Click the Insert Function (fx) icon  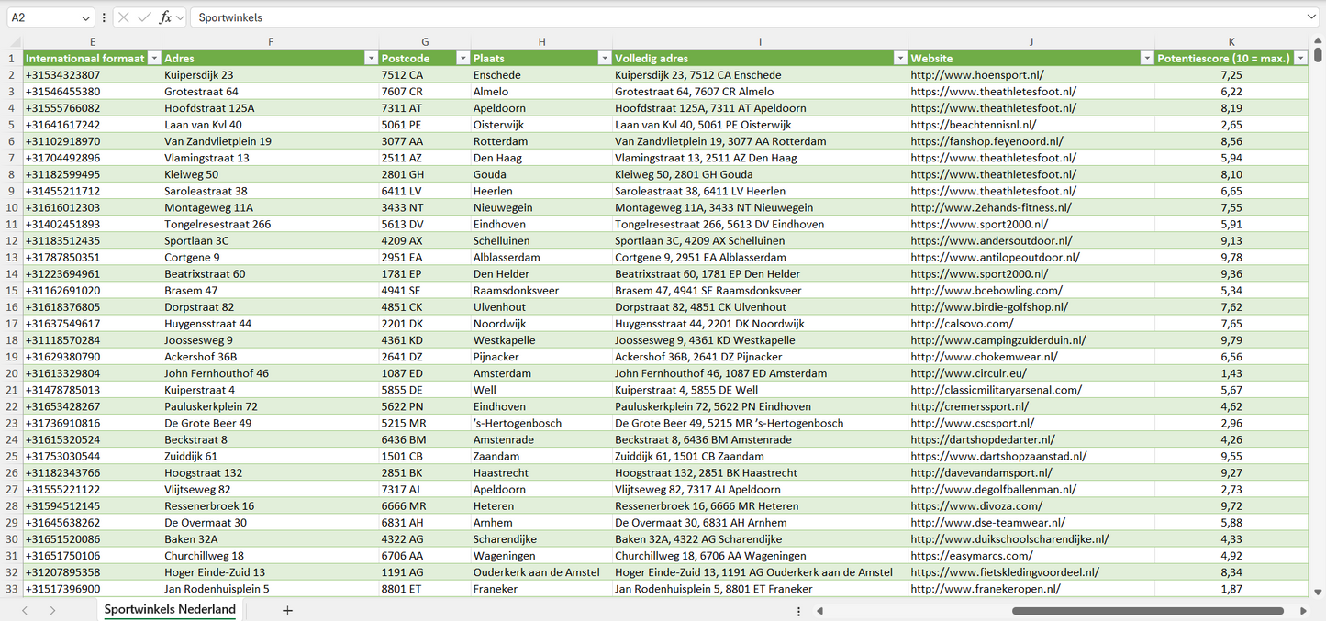pos(166,17)
